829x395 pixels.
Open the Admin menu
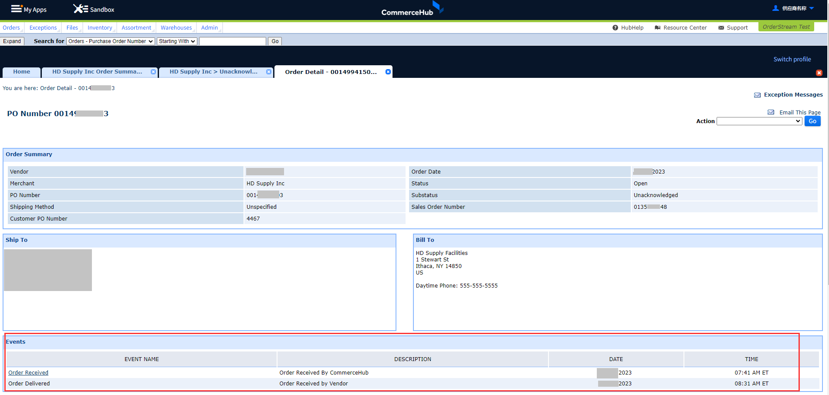pos(210,28)
